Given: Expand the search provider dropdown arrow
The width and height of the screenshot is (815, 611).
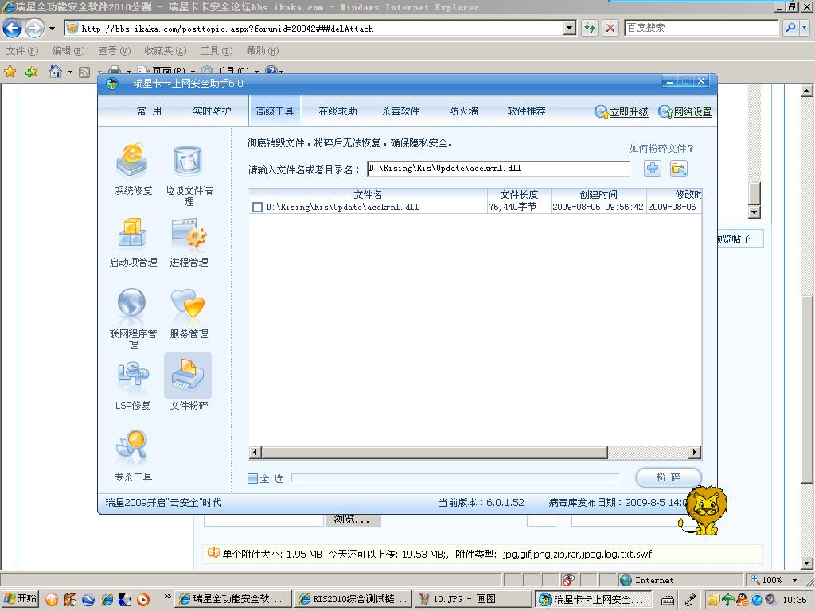Looking at the screenshot, I should (x=805, y=28).
